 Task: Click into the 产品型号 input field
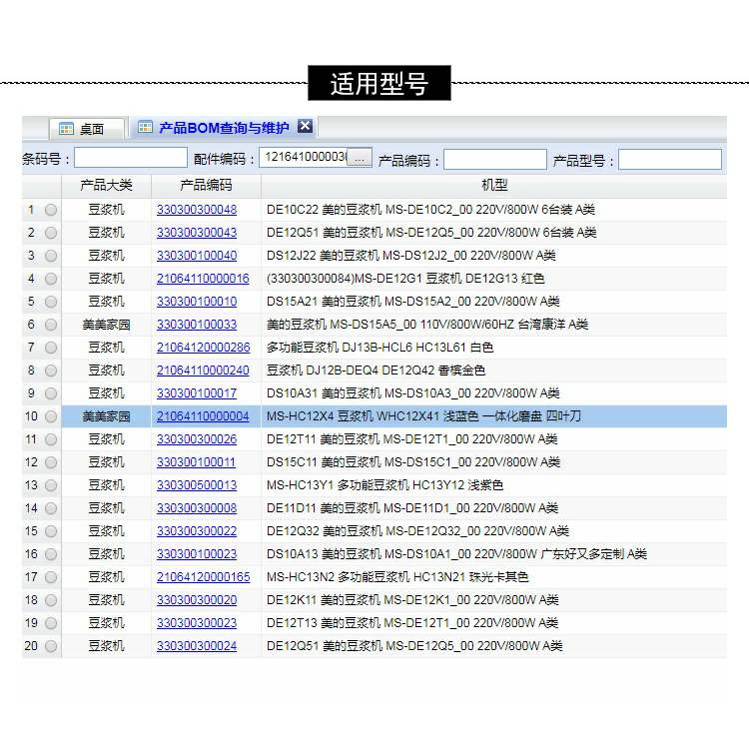670,159
